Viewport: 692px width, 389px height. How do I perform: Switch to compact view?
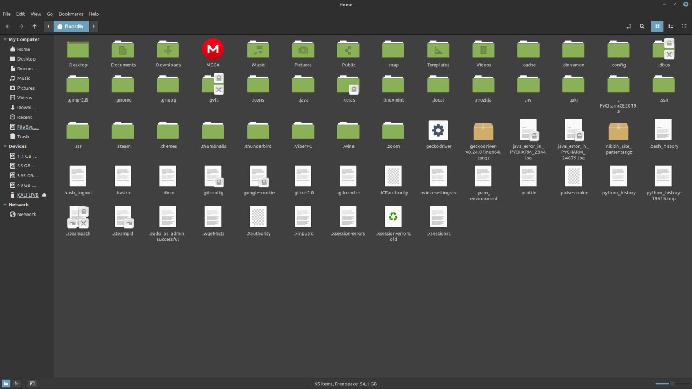(x=684, y=26)
